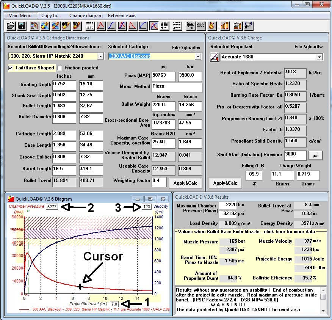Toggle the Tail/Base Shaped checkbox

(x=10, y=68)
